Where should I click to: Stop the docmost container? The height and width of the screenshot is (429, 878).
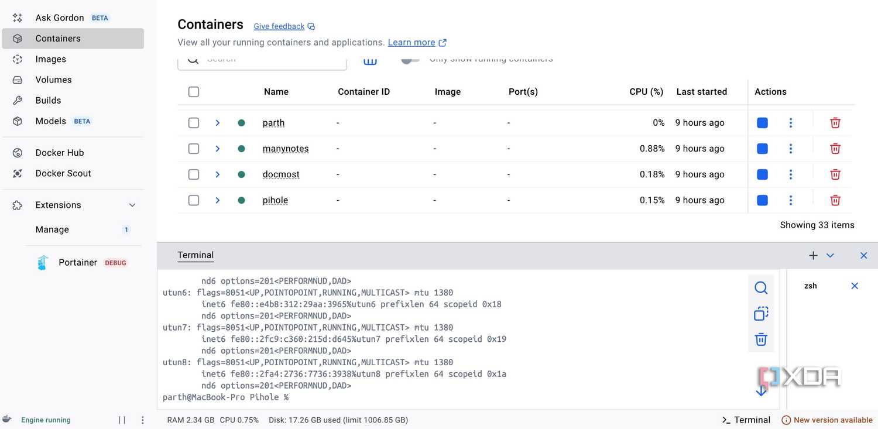762,174
